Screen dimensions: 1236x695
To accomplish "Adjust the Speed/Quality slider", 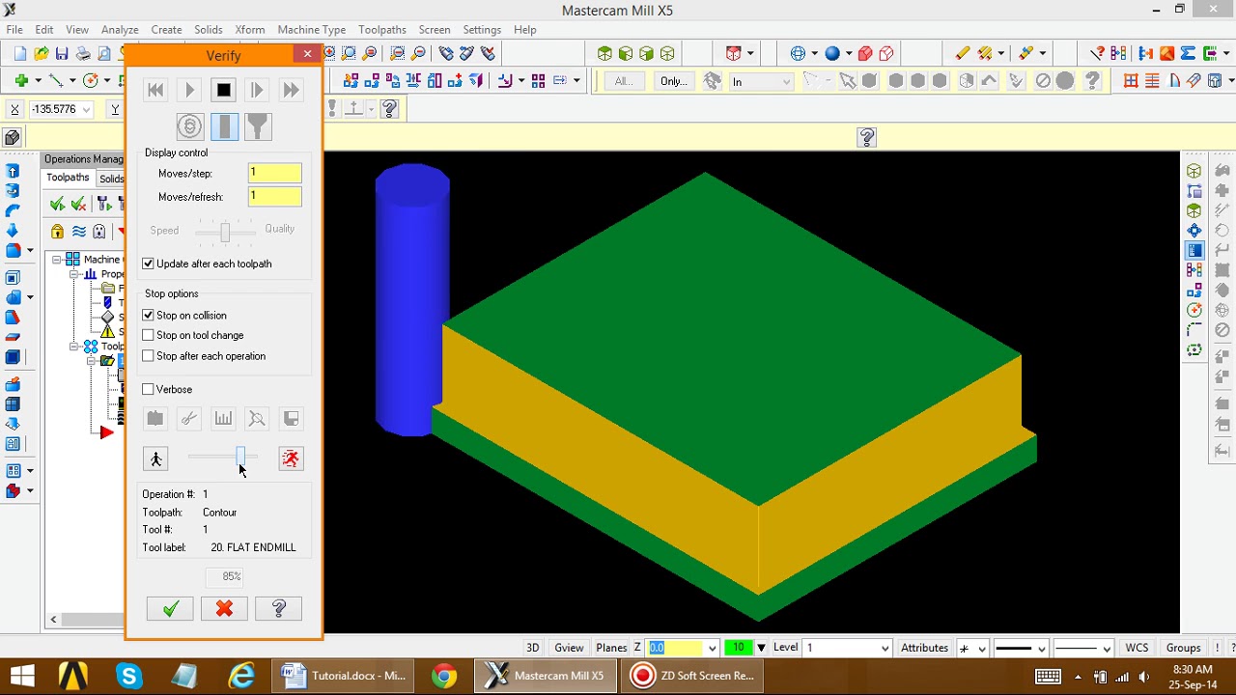I will point(225,231).
